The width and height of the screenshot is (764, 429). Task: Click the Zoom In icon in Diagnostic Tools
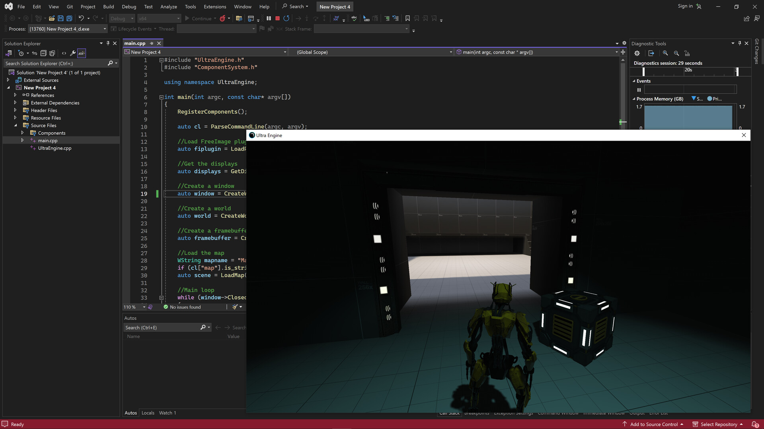click(665, 53)
